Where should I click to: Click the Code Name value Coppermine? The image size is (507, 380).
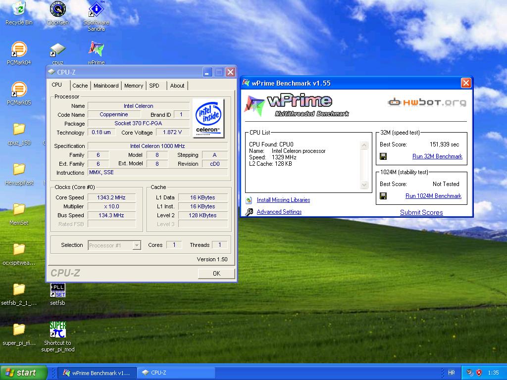click(114, 114)
